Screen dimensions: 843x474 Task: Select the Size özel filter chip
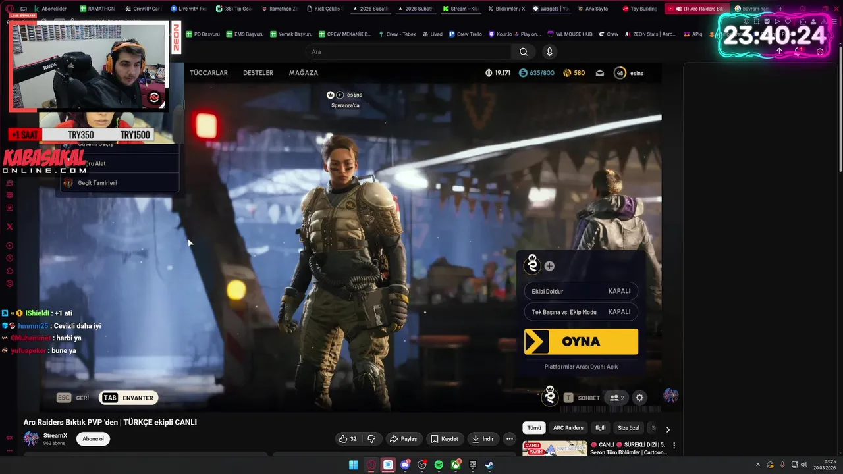pos(628,428)
